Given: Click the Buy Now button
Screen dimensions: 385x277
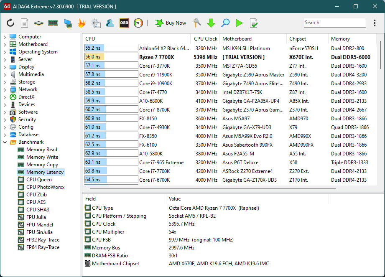Looking at the screenshot, I should [x=171, y=23].
